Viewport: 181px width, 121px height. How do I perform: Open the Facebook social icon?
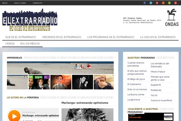click(144, 3)
